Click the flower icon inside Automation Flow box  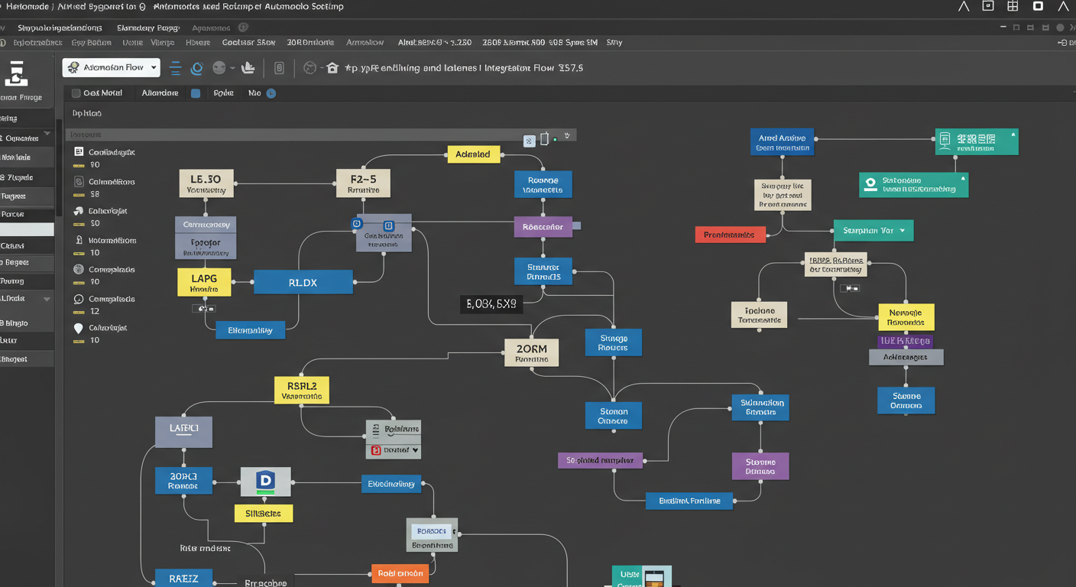click(73, 67)
